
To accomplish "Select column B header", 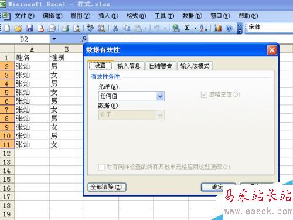I will click(67, 49).
